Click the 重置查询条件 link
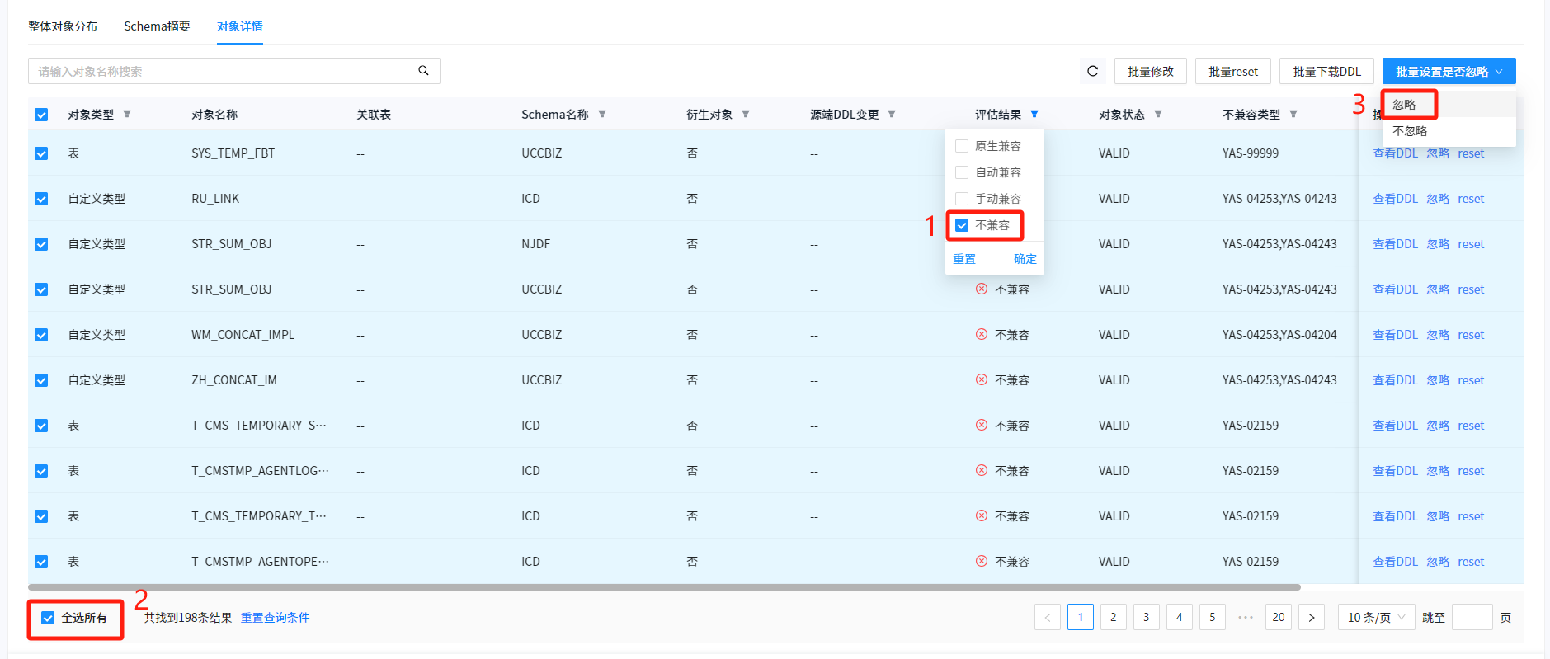Viewport: 1550px width, 659px height. click(275, 618)
